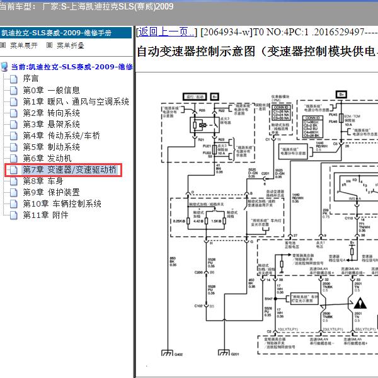Click the page icon next to 第1章
This screenshot has height=378, width=378.
14,101
